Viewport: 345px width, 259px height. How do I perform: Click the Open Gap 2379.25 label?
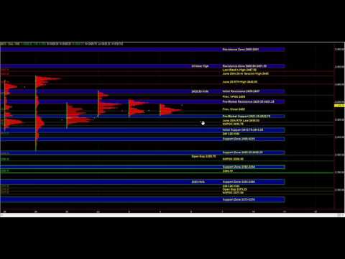234,189
